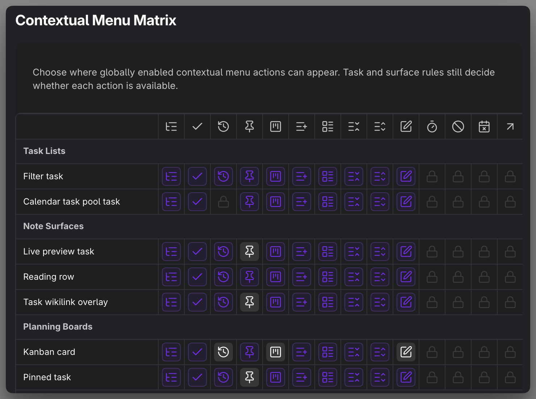Toggle the collapse-list action for Reading row
536x399 pixels.
354,277
